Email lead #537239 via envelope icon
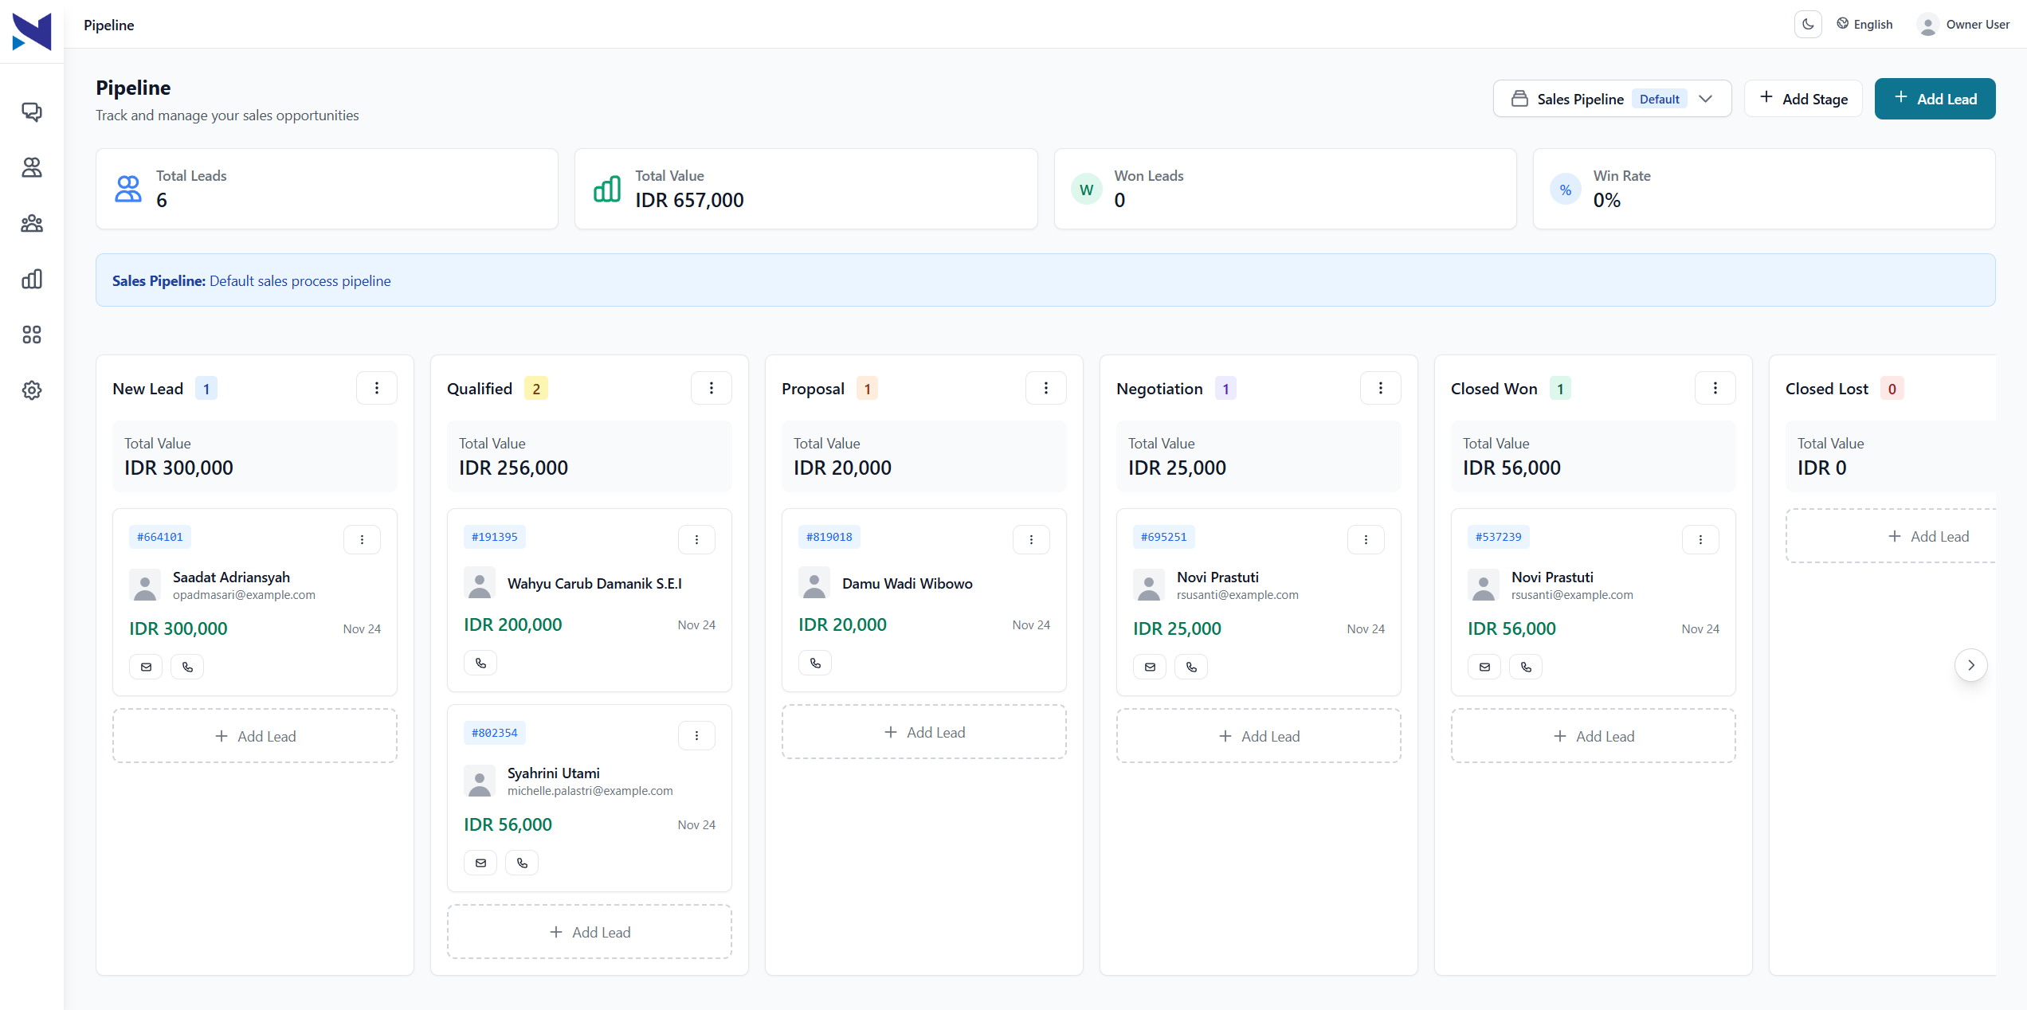The height and width of the screenshot is (1010, 2027). (x=1484, y=667)
